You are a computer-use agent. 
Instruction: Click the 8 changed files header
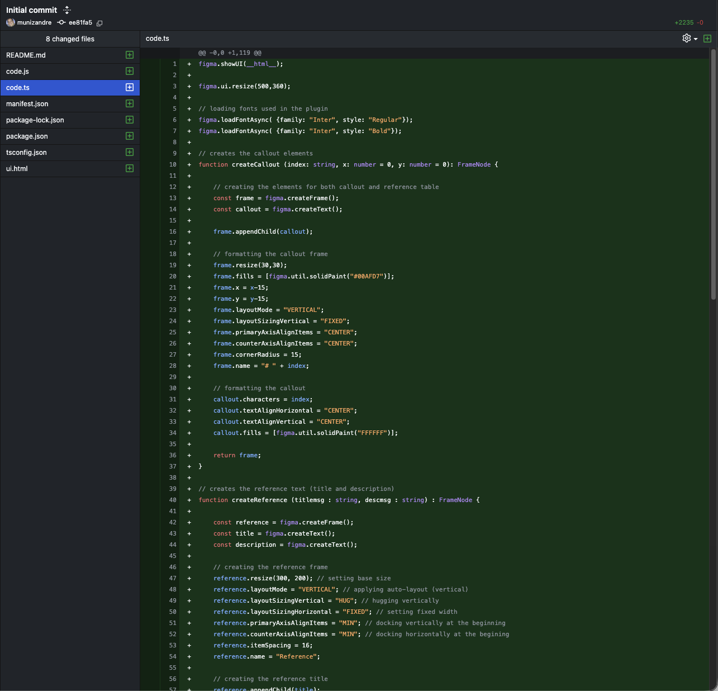(70, 39)
